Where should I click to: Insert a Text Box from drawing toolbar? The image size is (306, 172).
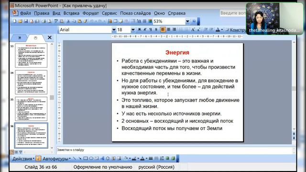point(97,158)
